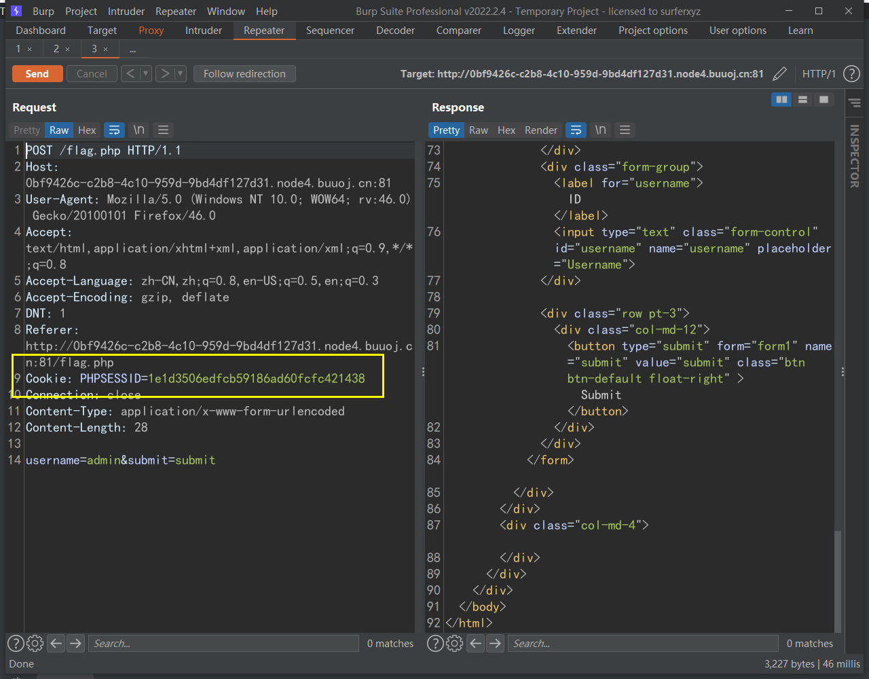Open the Response message editor menu
Screen dimensions: 869x679
(625, 130)
